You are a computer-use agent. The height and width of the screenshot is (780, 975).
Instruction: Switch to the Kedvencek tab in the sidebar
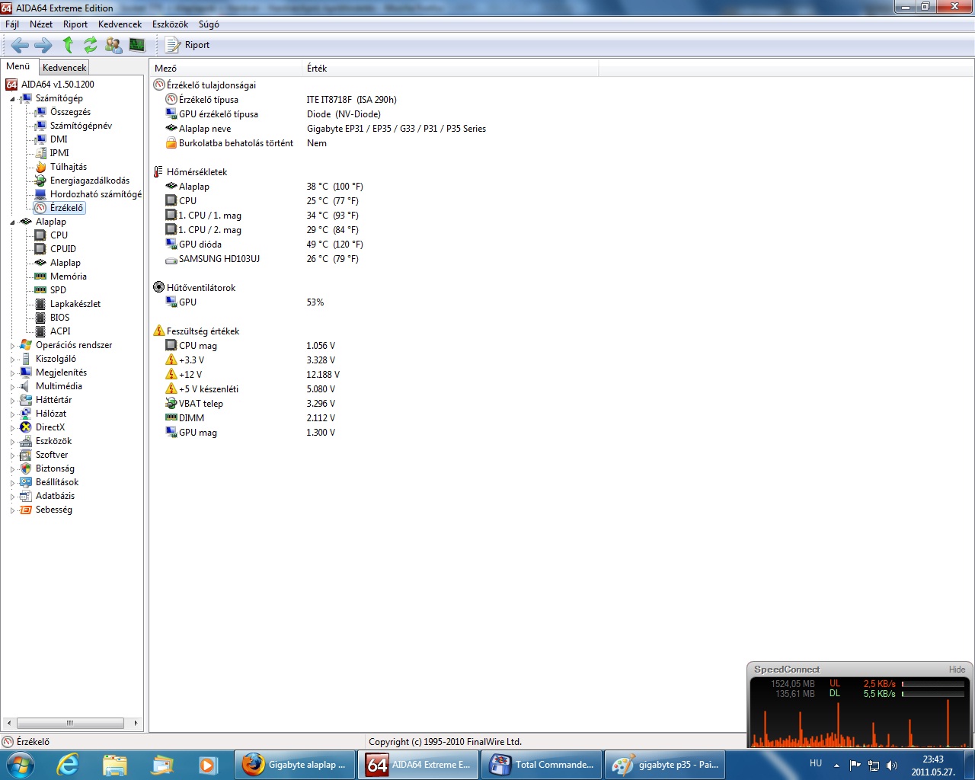64,68
